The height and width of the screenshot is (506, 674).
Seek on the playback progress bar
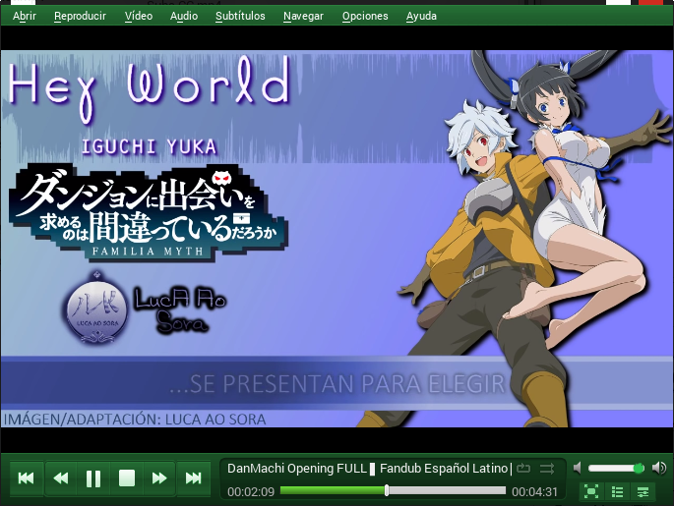(x=393, y=490)
